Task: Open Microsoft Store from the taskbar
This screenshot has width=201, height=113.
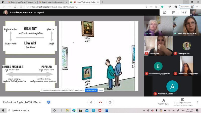Action: [x=80, y=110]
